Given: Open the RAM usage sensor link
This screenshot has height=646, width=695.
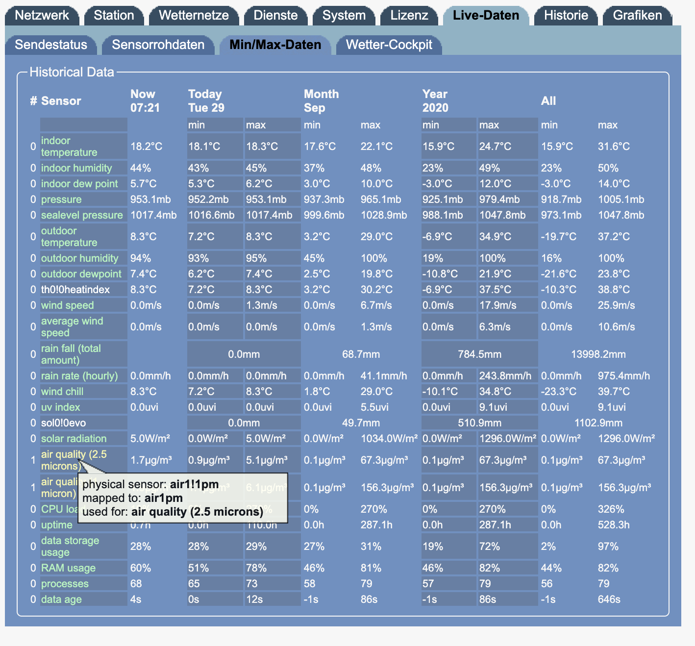Looking at the screenshot, I should (x=68, y=568).
